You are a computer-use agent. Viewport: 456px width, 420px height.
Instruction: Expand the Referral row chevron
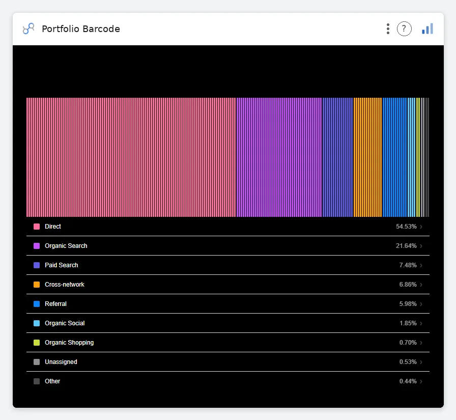pos(421,304)
